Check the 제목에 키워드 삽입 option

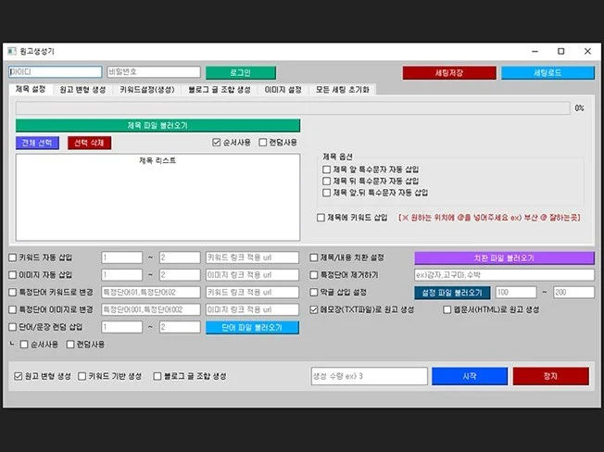click(x=321, y=217)
